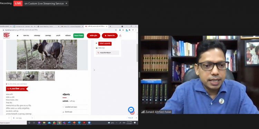
Task: Switch to the second browser tab with Calendar title
Action: coord(24,26)
